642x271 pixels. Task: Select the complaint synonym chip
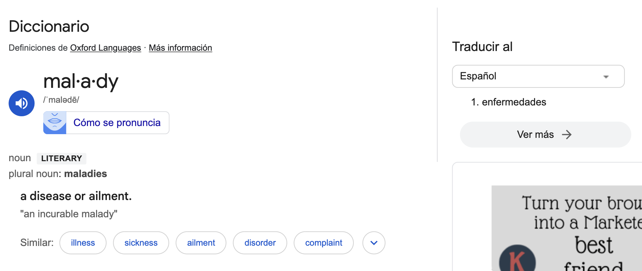pos(324,243)
